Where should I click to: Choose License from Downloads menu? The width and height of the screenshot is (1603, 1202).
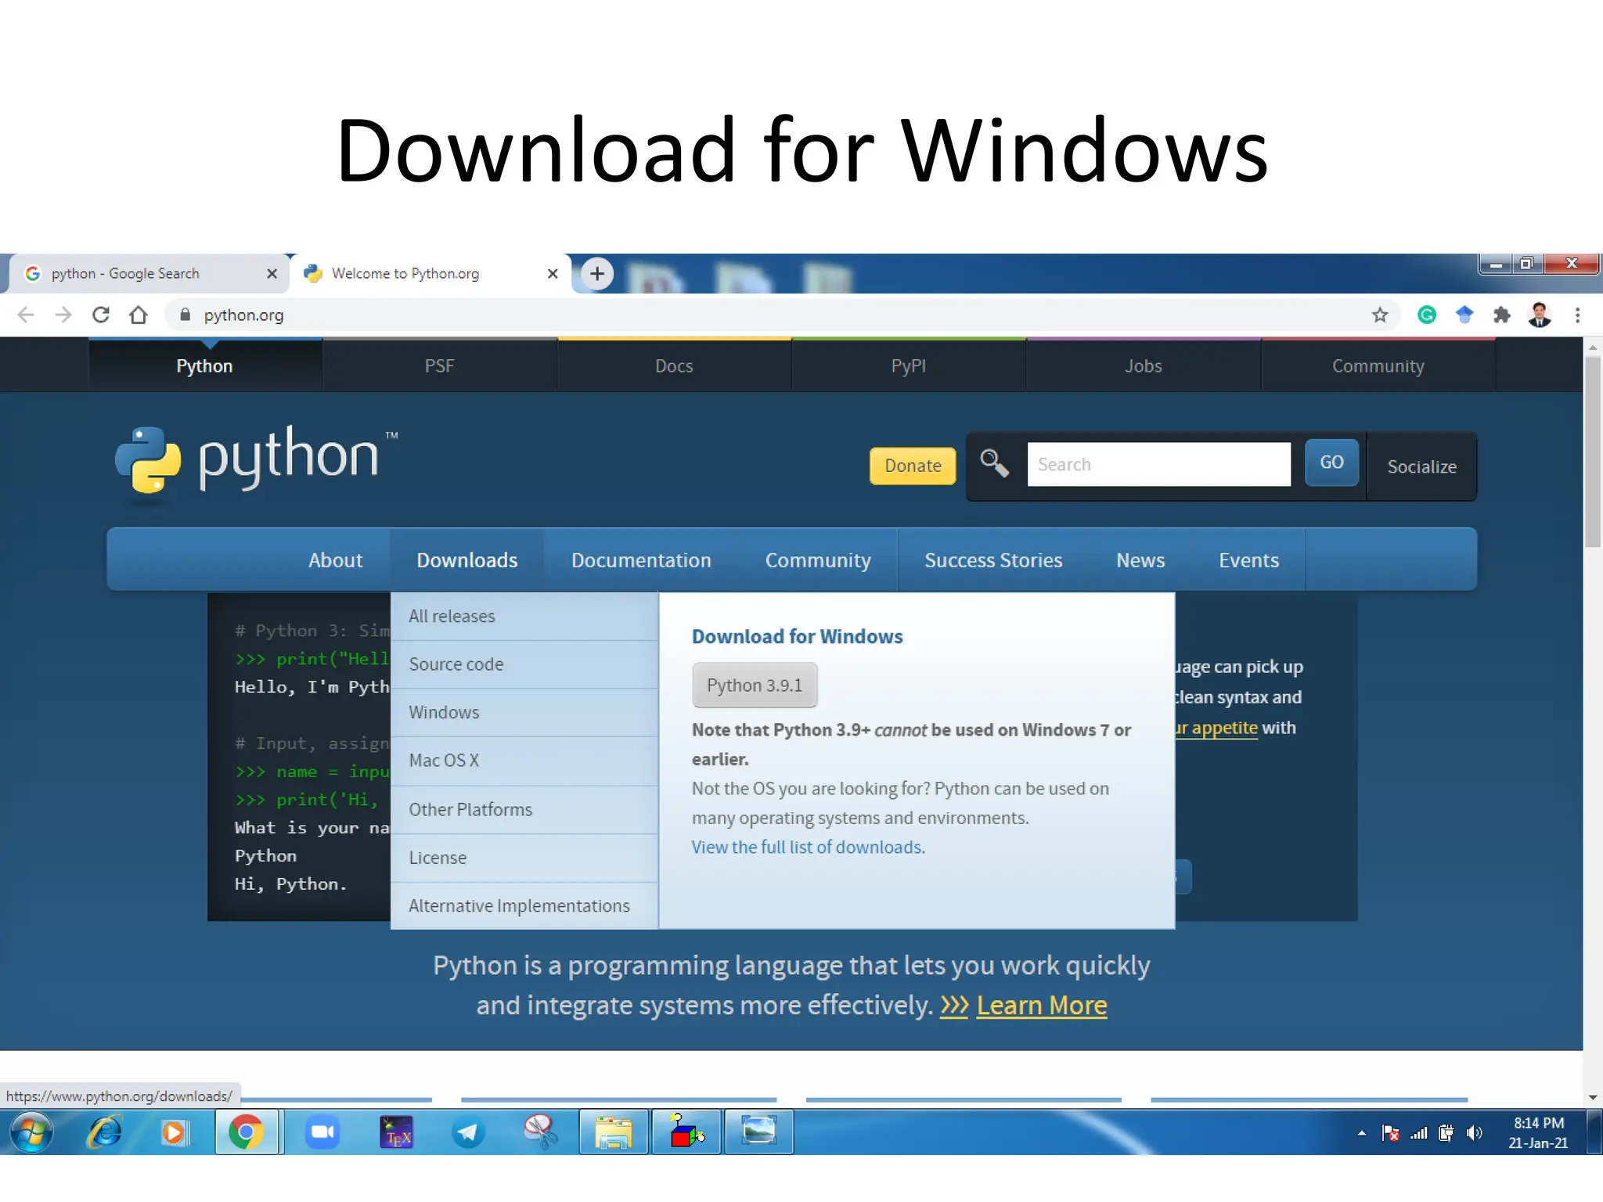pos(524,858)
